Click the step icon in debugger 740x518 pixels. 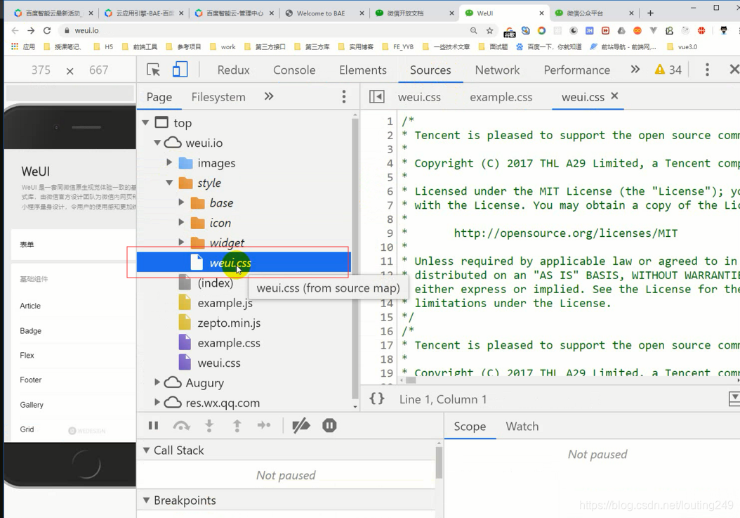coord(264,425)
